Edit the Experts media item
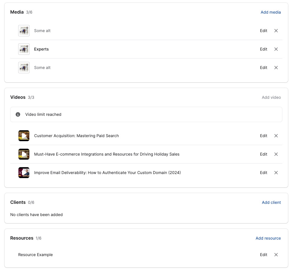Viewport: 290px width, 270px height. coord(264,49)
